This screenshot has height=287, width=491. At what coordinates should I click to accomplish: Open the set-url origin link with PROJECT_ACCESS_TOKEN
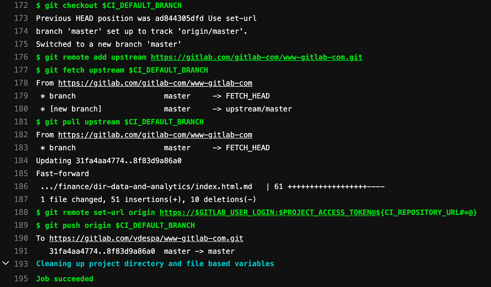[318, 212]
